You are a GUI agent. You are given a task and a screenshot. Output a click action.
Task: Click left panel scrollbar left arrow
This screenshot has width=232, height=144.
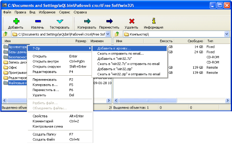4,100
